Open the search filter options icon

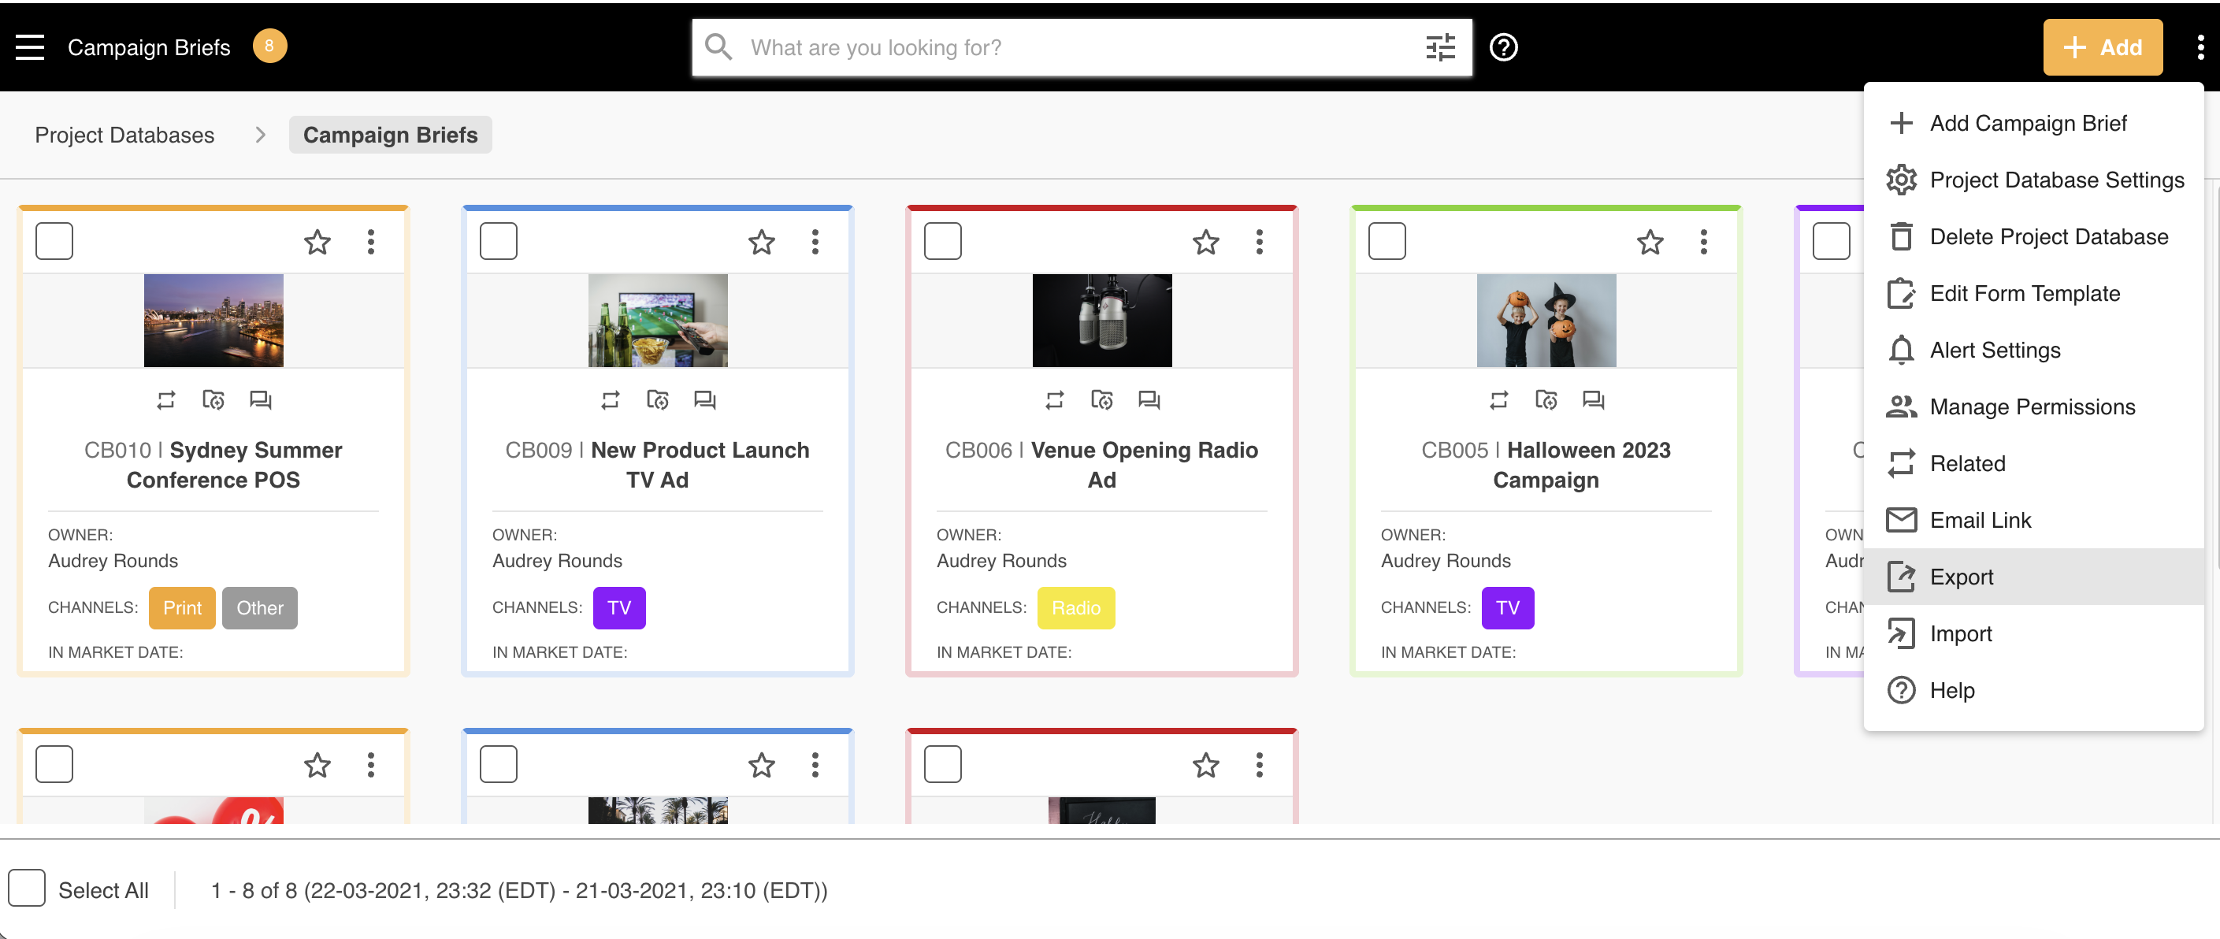(x=1440, y=47)
